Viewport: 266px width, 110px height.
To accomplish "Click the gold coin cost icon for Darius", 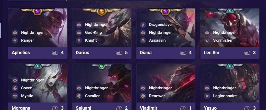I will (119, 53).
